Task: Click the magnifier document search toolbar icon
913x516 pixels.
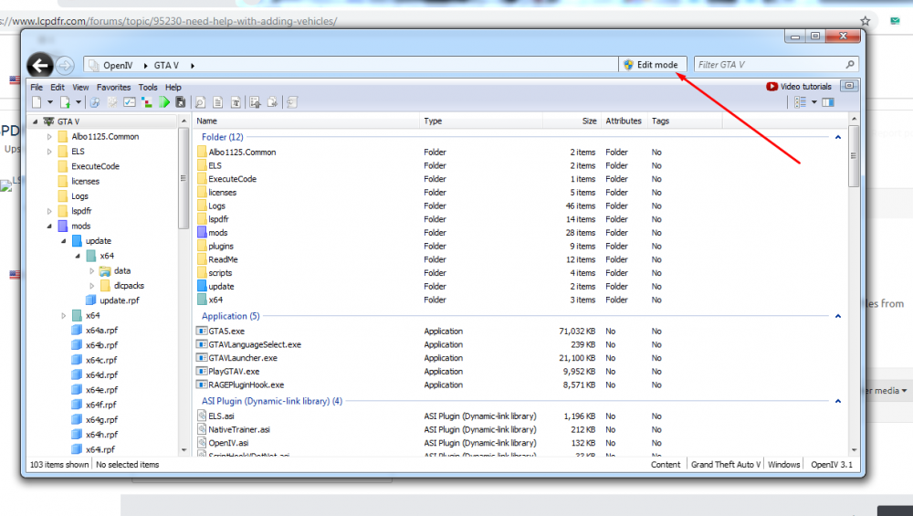Action: click(x=200, y=102)
